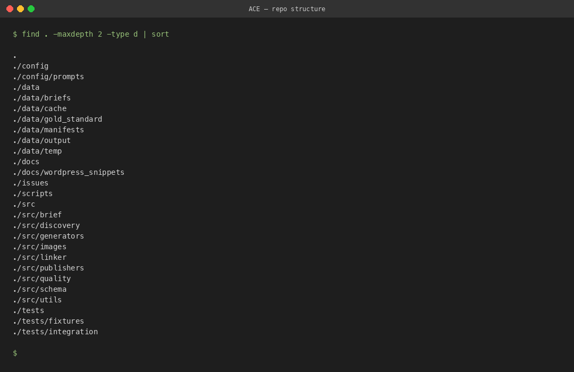Viewport: 574px width, 372px height.
Task: Select the ./data/briefs path text
Action: tap(41, 98)
